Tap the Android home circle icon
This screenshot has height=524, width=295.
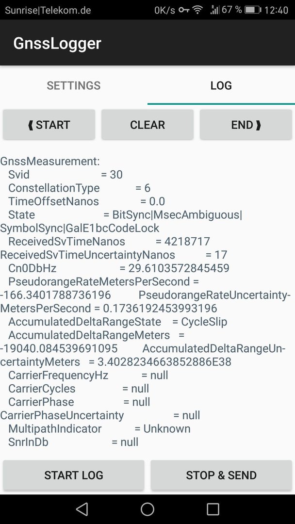pos(147,509)
